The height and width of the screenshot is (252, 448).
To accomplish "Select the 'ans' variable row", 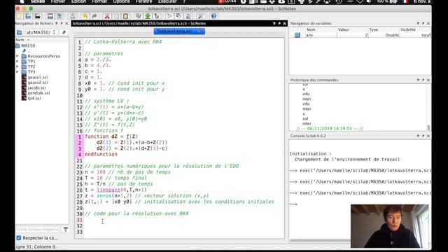I will tap(360, 35).
